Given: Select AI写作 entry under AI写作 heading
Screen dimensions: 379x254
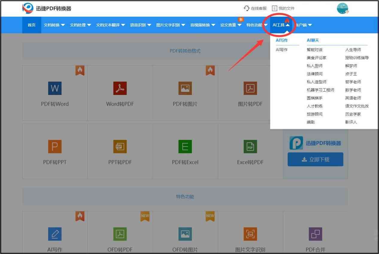Looking at the screenshot, I should (x=281, y=50).
